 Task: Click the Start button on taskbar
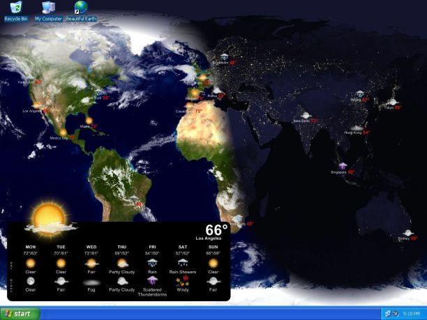coord(20,314)
